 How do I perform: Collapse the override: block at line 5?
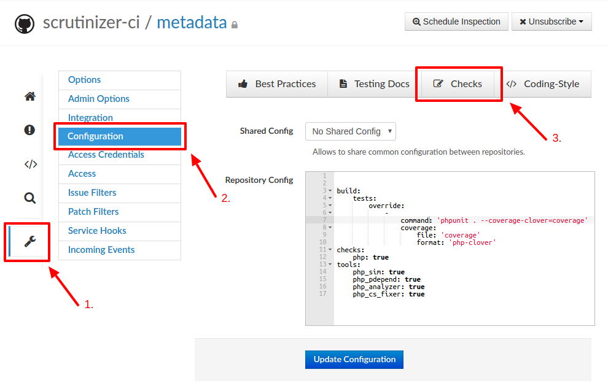coord(330,206)
